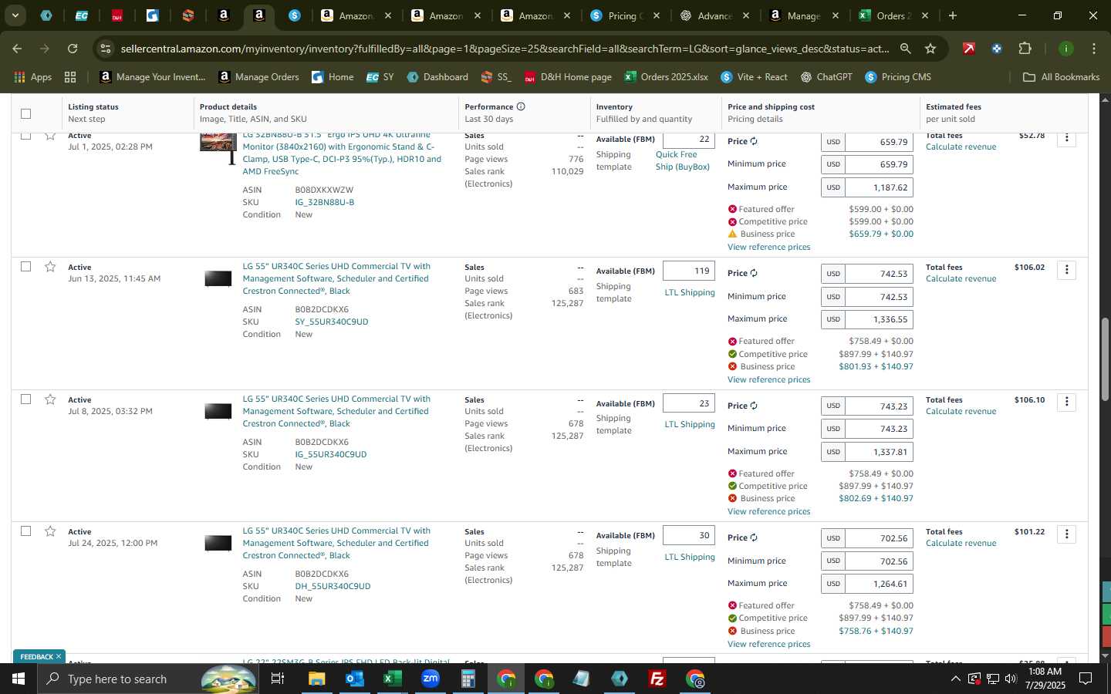
Task: Open Windows notification center icon
Action: 1086,679
